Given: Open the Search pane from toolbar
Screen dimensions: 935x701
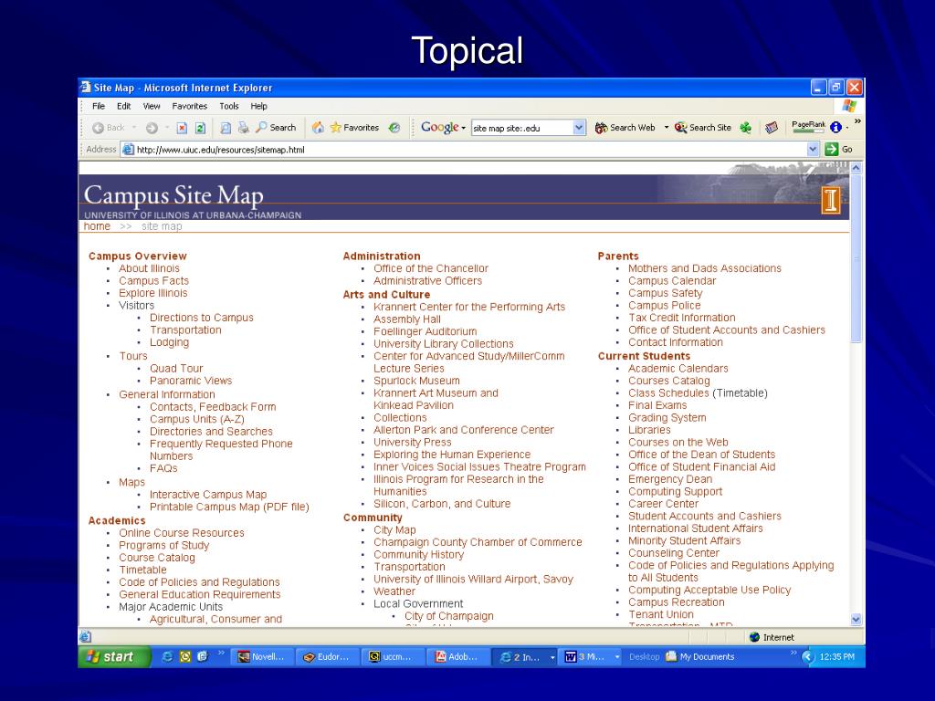Looking at the screenshot, I should [276, 128].
